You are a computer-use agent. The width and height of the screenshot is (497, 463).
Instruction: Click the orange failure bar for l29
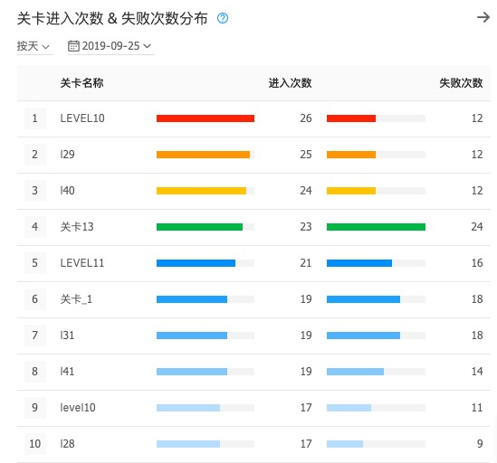pos(351,155)
